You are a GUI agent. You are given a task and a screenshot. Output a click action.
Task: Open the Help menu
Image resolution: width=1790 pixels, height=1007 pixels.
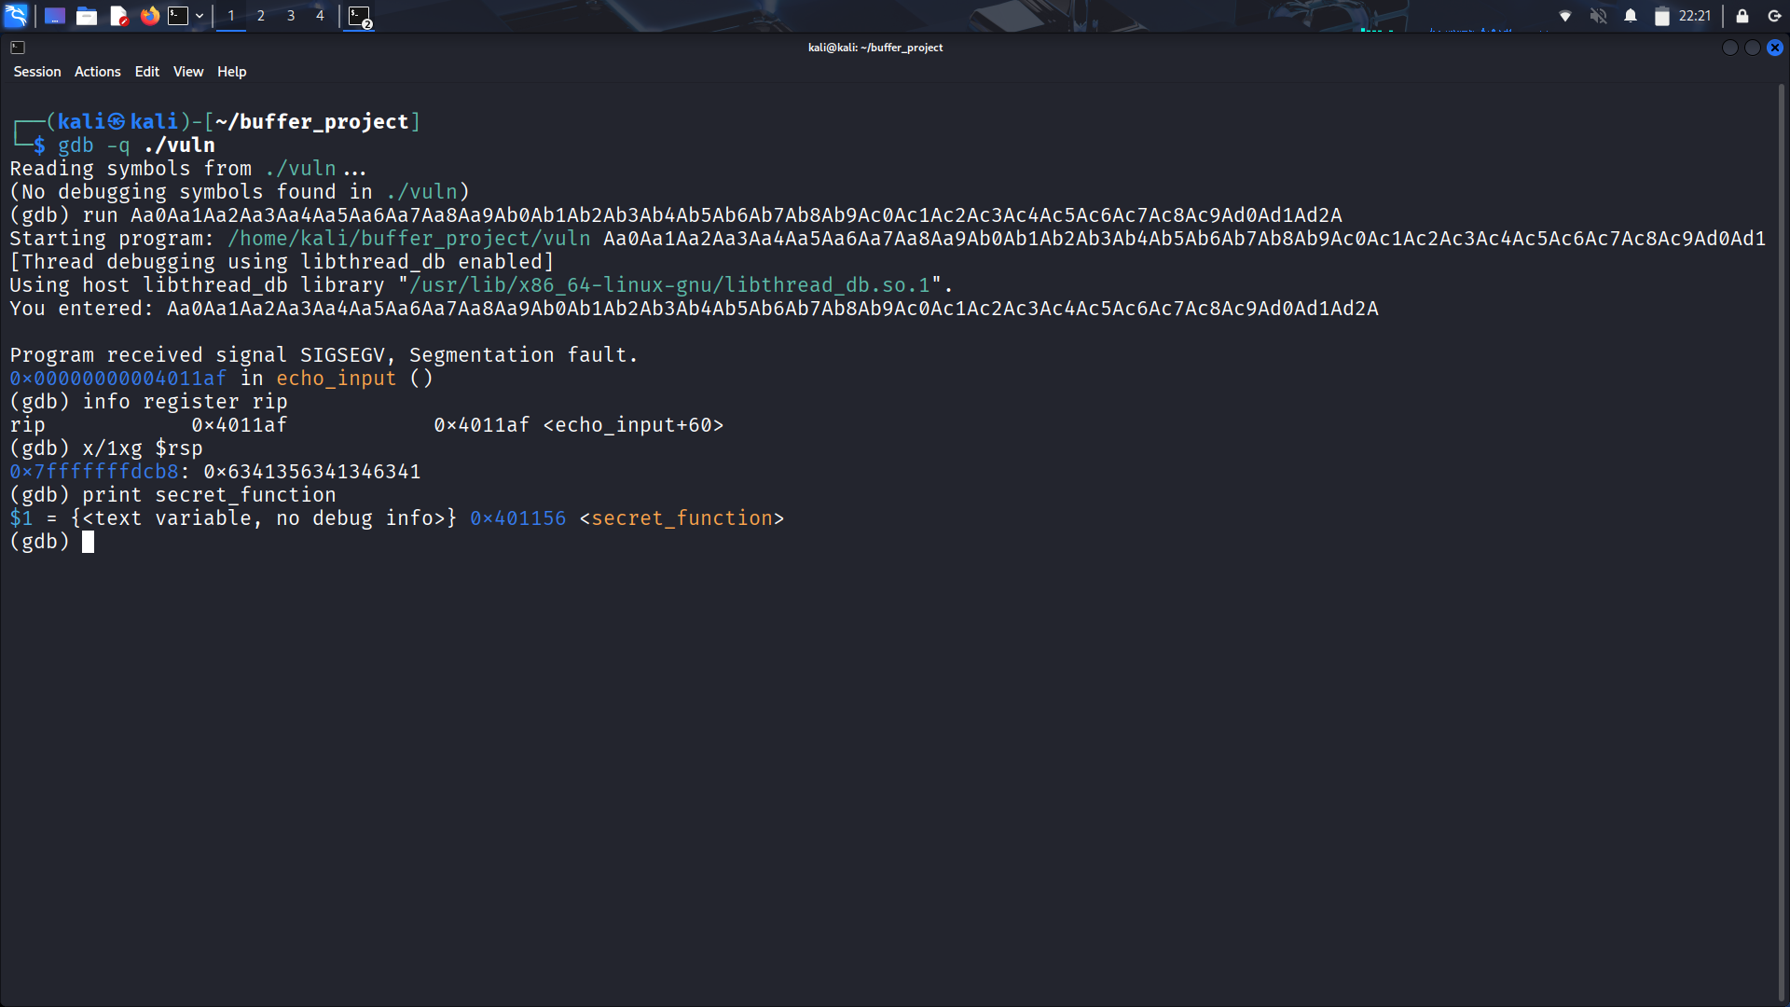point(231,71)
